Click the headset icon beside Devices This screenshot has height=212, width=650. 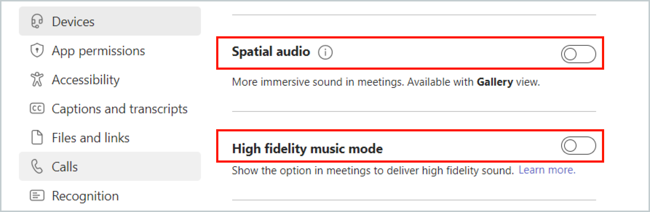pos(37,21)
